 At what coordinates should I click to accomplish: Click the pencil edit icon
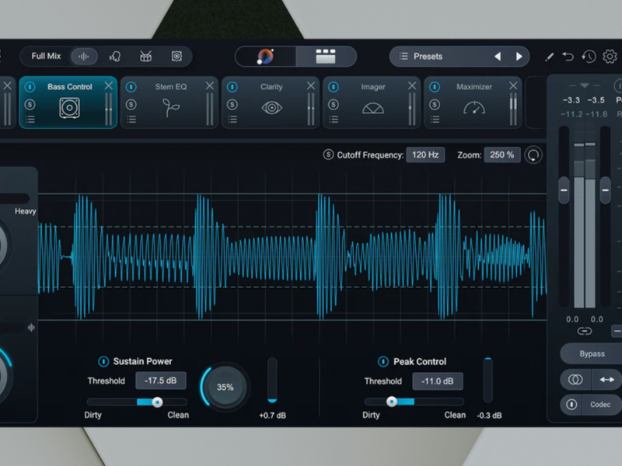point(550,57)
